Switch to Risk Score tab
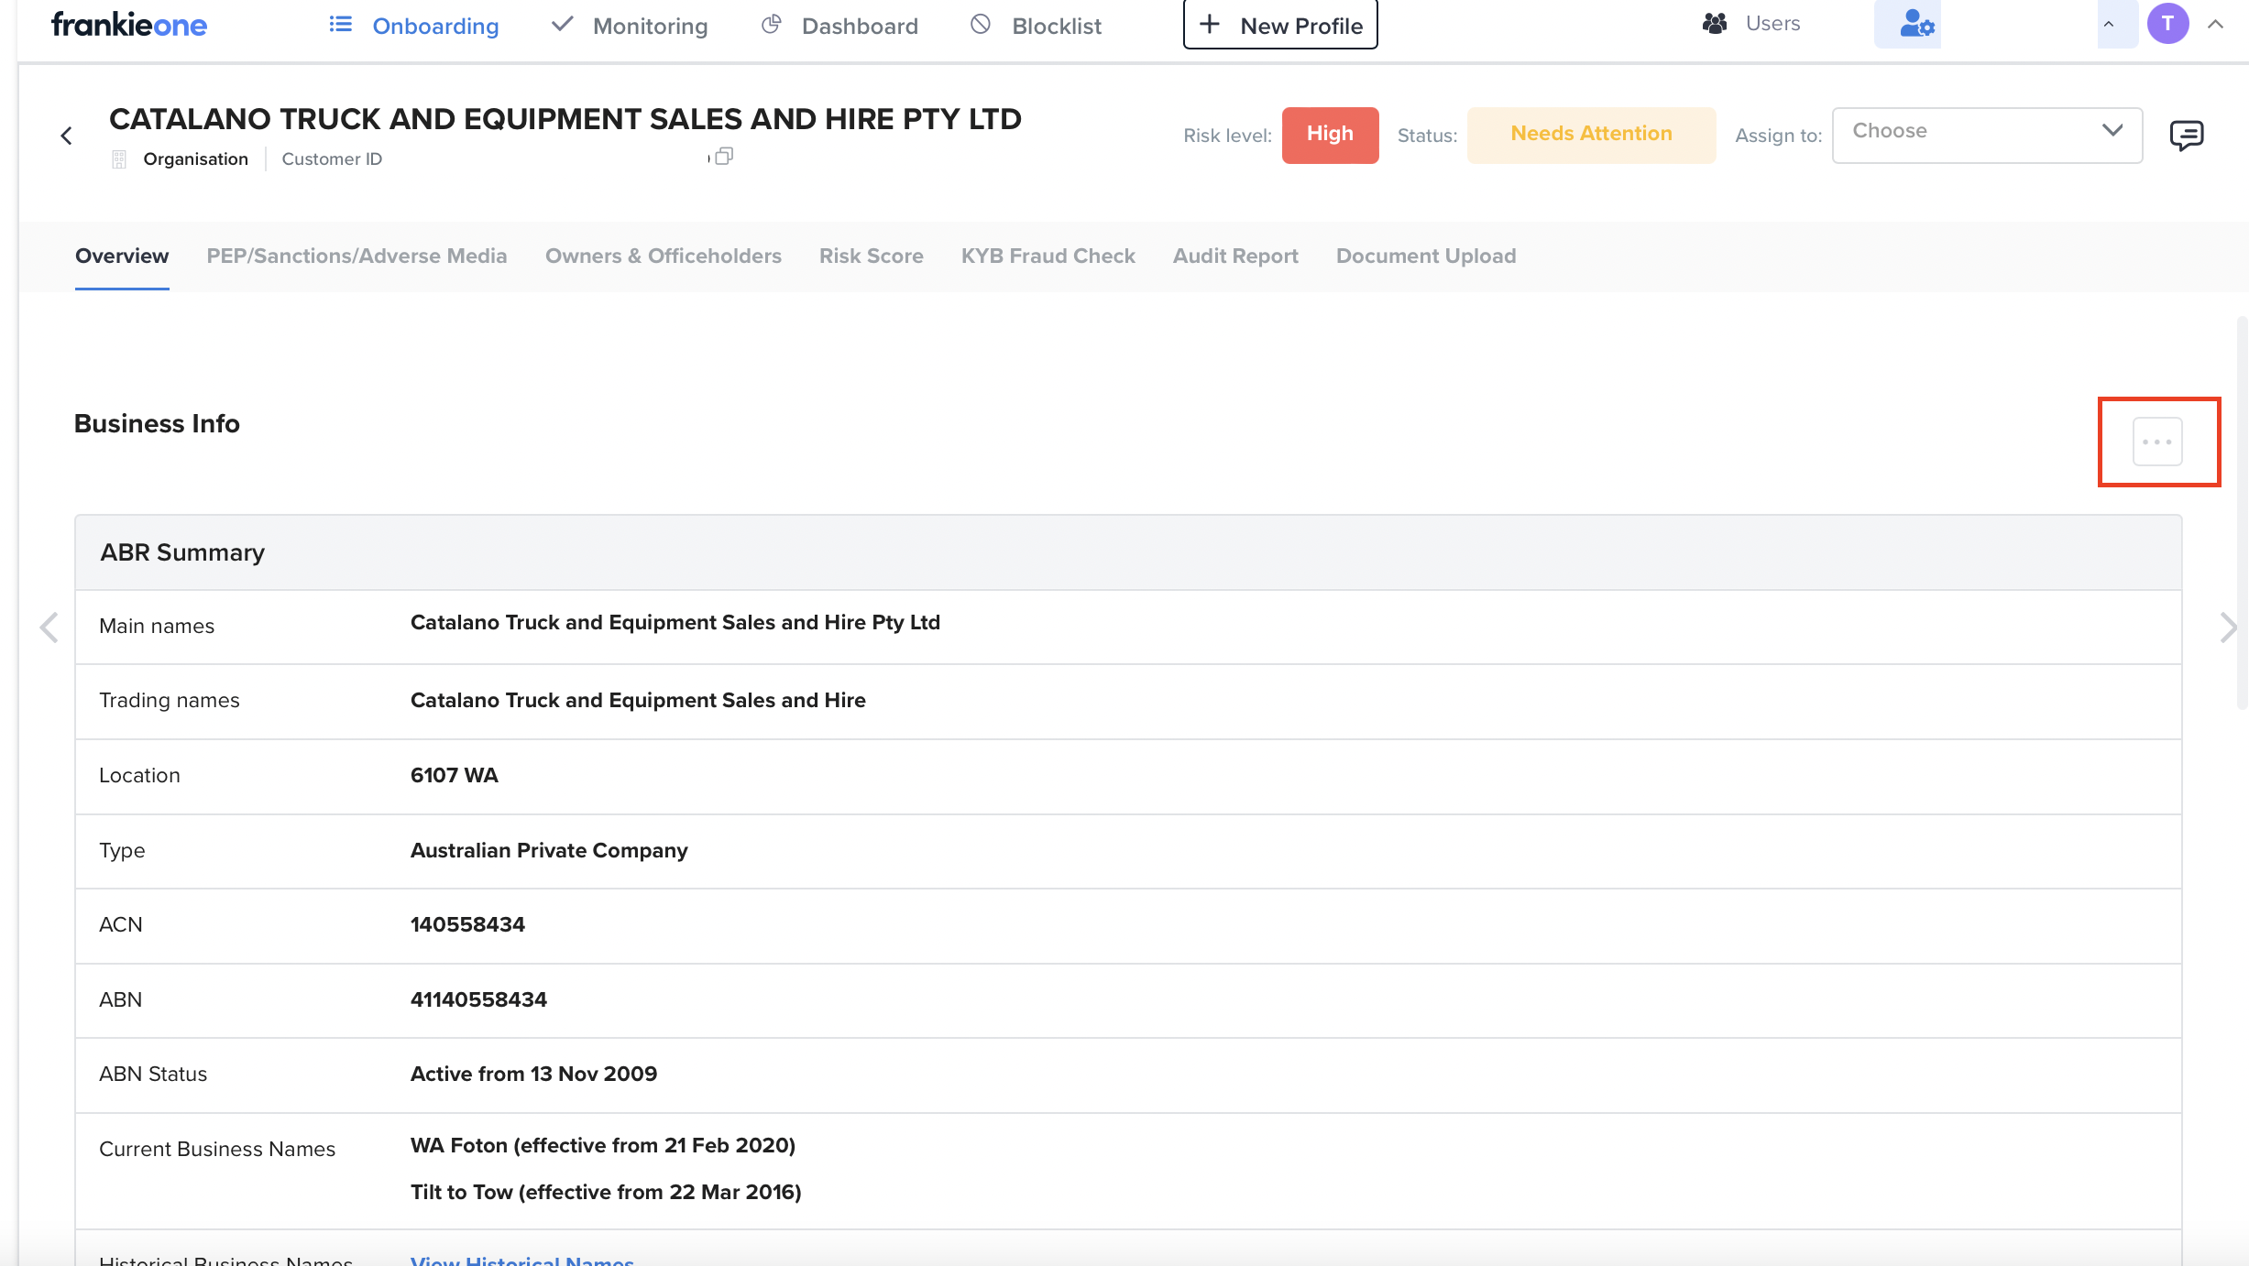This screenshot has height=1266, width=2249. coord(871,256)
